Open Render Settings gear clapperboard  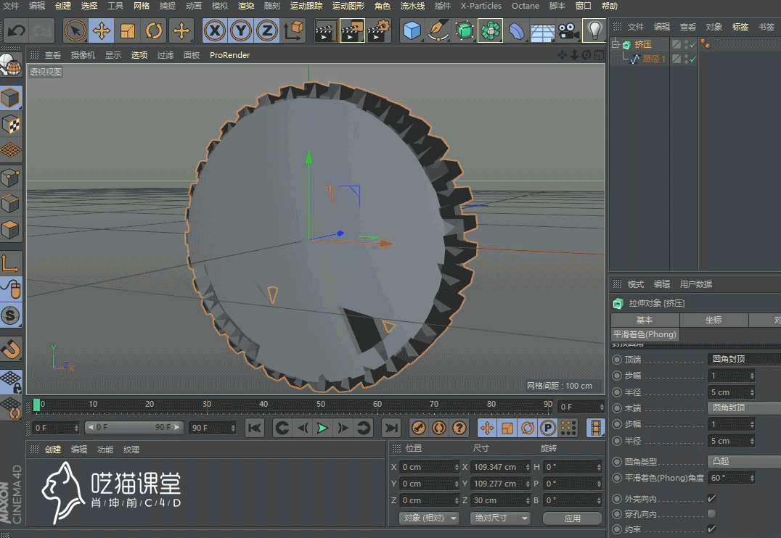(379, 31)
